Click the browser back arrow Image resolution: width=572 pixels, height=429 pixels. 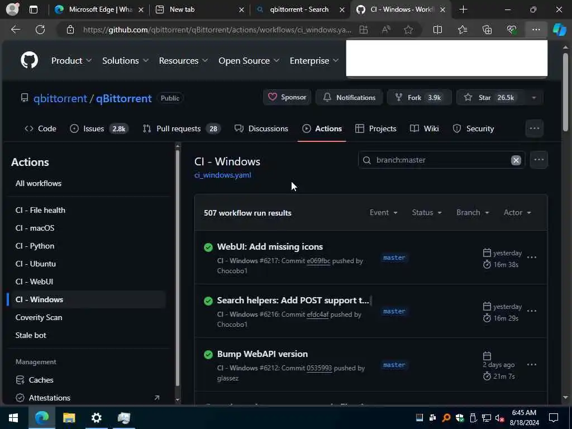[x=15, y=30]
